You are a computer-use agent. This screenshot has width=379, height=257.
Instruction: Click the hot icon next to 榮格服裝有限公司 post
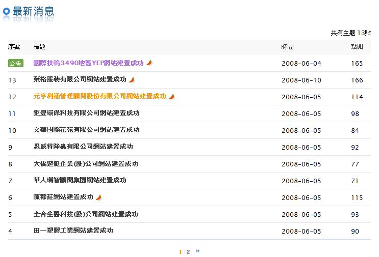tap(132, 80)
